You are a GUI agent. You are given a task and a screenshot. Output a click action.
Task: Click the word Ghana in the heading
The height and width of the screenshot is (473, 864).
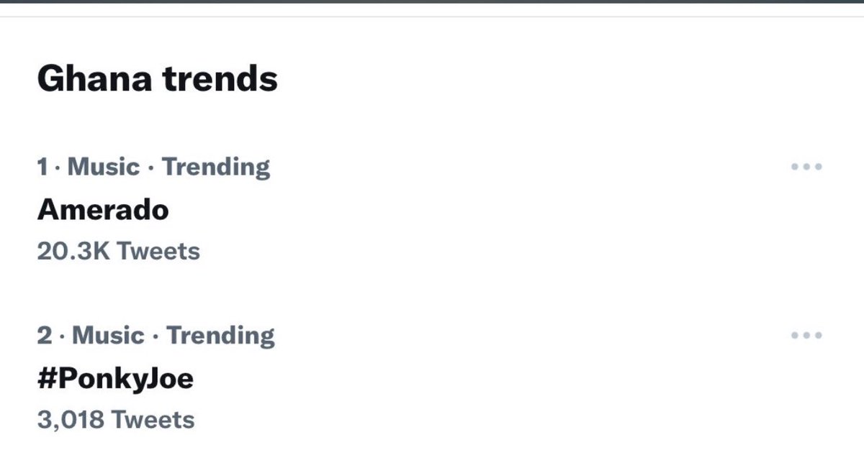[94, 78]
